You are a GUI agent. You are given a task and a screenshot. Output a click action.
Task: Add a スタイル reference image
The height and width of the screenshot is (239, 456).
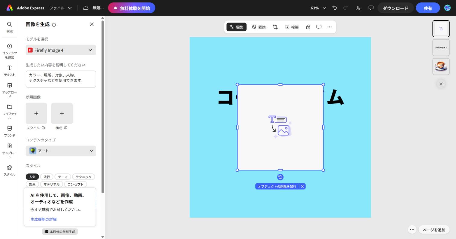click(36, 113)
